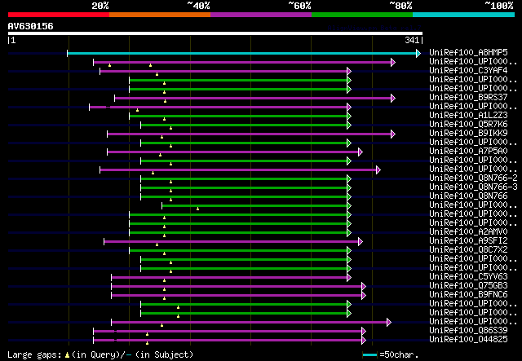Click the UniRef100_Q8N766-2 label

pos(473,178)
